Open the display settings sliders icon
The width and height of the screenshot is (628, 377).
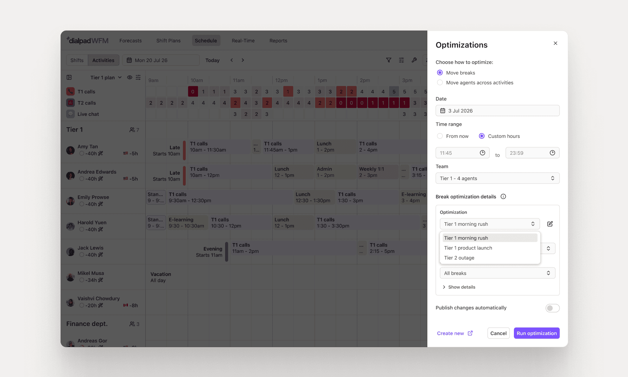point(401,60)
